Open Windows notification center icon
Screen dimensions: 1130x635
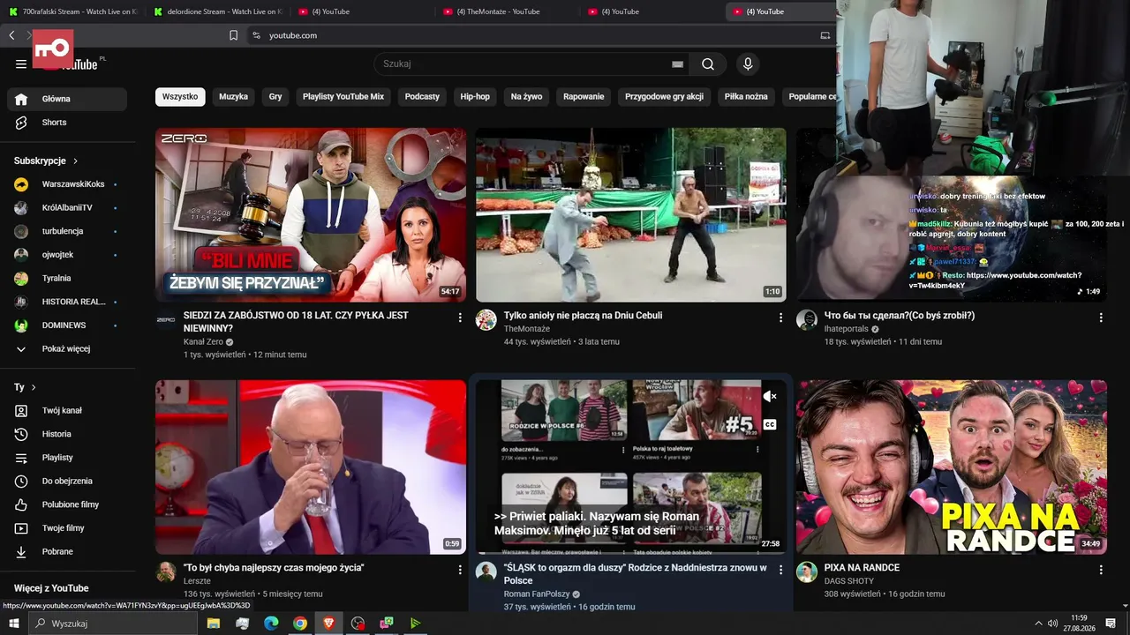[x=1111, y=624]
